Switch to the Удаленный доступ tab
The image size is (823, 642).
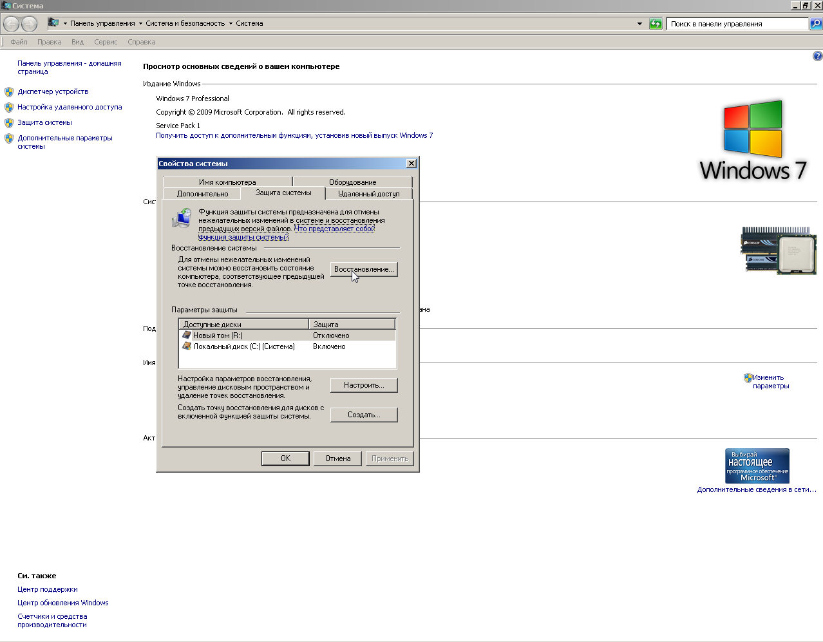pos(369,194)
